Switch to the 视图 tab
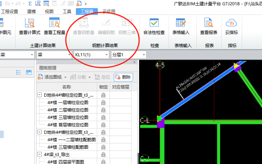262x164 pixels. 49,12
